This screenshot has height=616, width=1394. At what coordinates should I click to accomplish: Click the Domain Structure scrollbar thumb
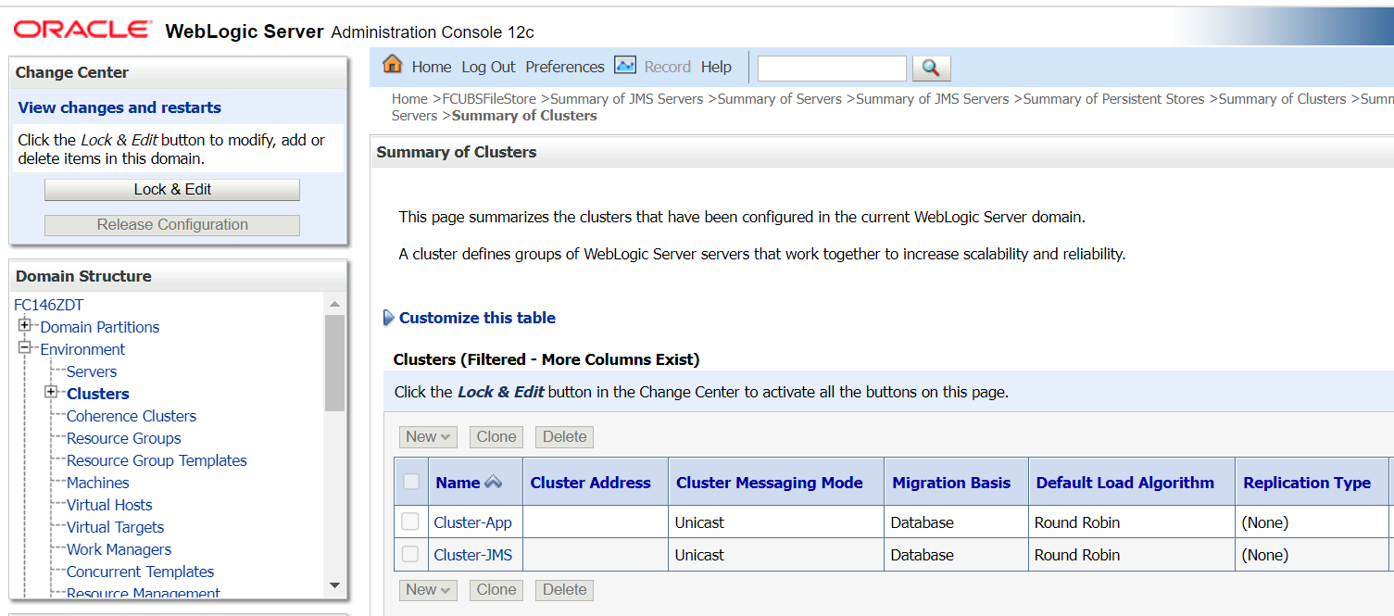click(x=334, y=362)
